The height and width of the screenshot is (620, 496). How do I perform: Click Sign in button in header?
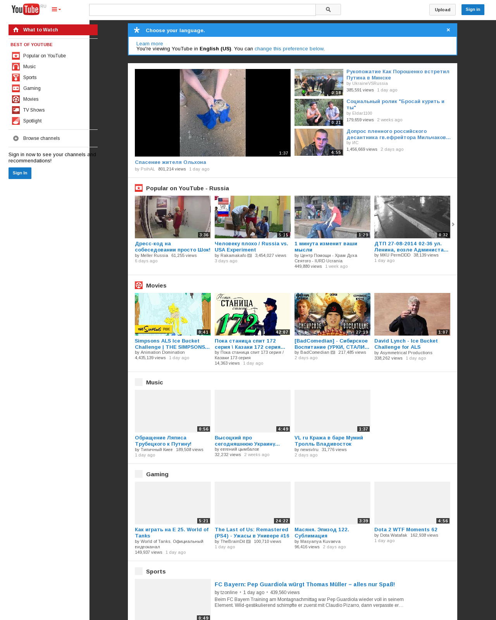pyautogui.click(x=473, y=10)
